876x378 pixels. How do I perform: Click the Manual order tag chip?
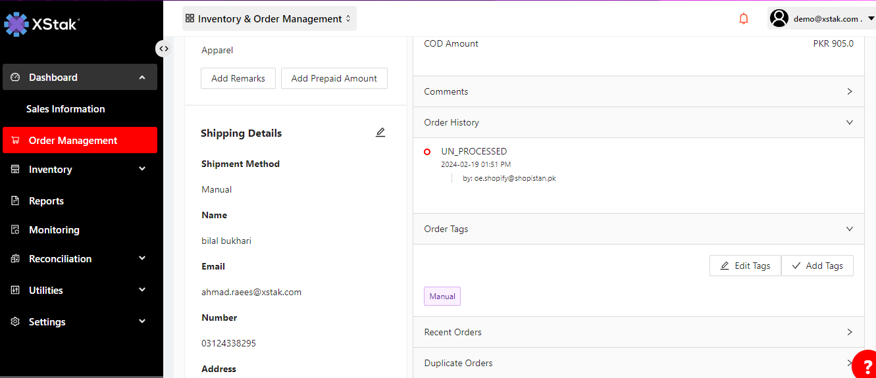coord(442,296)
